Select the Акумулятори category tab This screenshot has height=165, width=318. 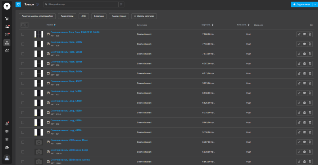pos(67,16)
